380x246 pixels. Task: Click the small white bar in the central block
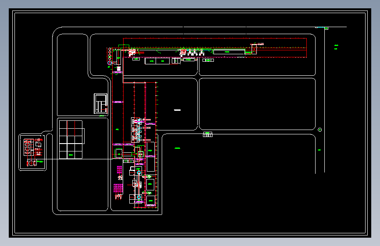coord(178,110)
